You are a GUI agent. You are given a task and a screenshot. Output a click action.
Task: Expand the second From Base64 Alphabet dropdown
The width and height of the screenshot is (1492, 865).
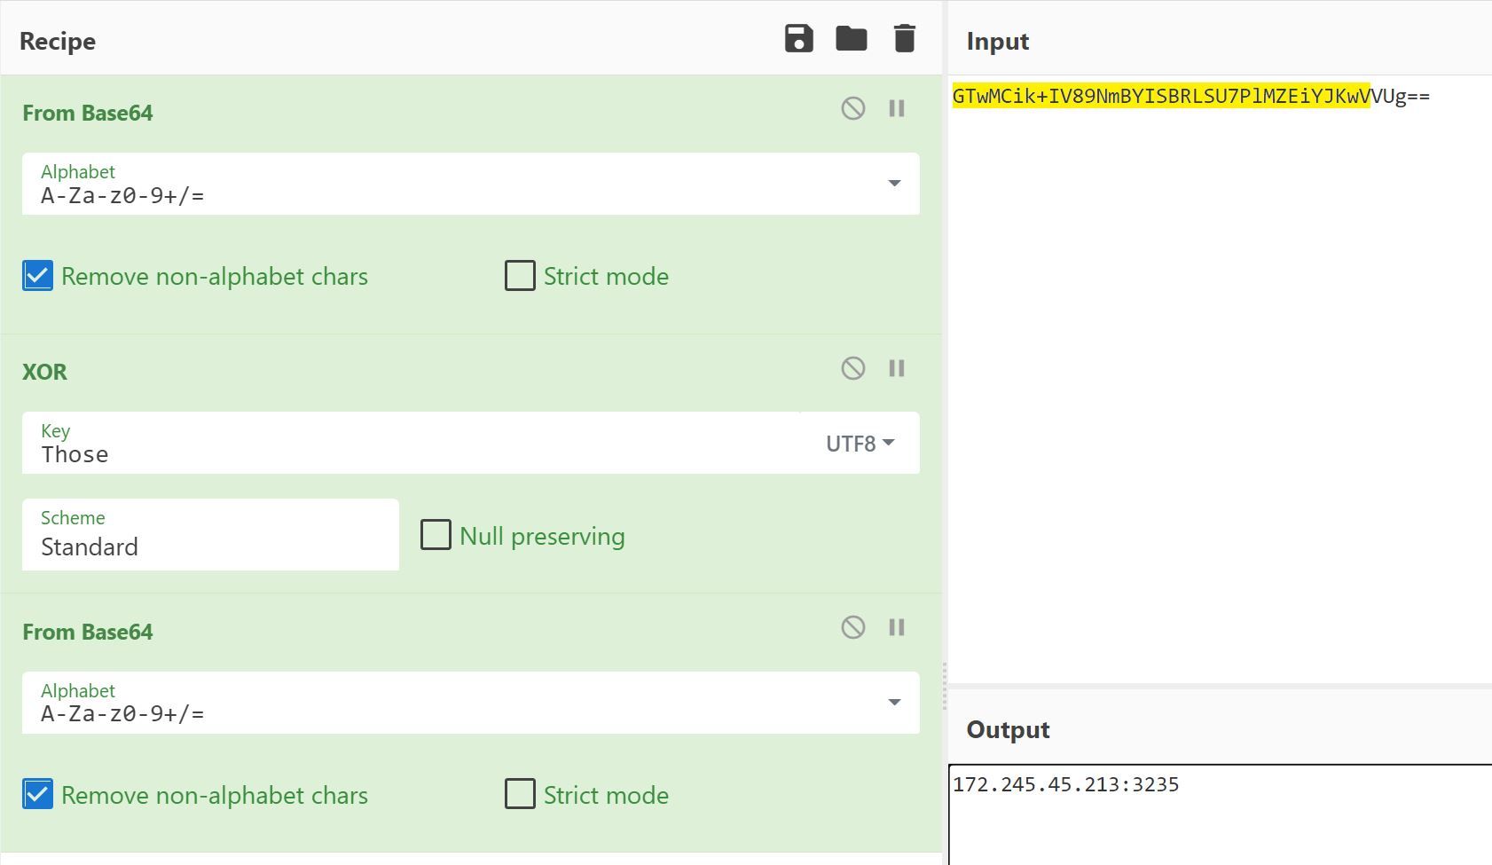tap(894, 703)
